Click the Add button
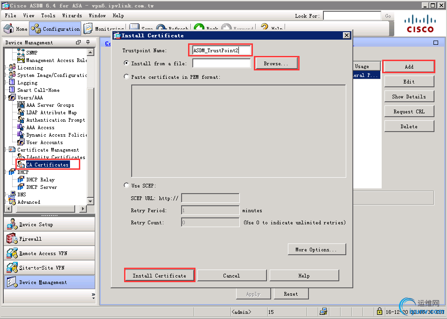Viewport: 447px width, 319px height. [x=409, y=67]
